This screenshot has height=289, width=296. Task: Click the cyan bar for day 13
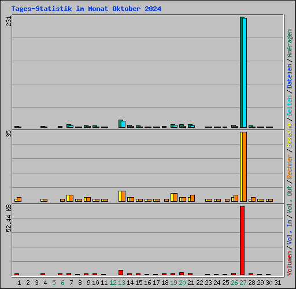coord(123,124)
